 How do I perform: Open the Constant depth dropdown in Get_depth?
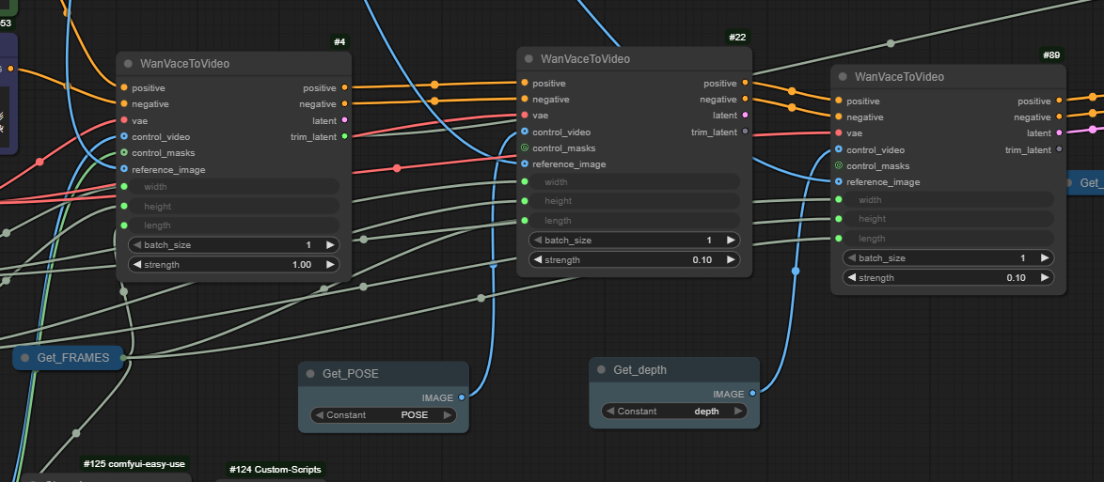point(674,412)
